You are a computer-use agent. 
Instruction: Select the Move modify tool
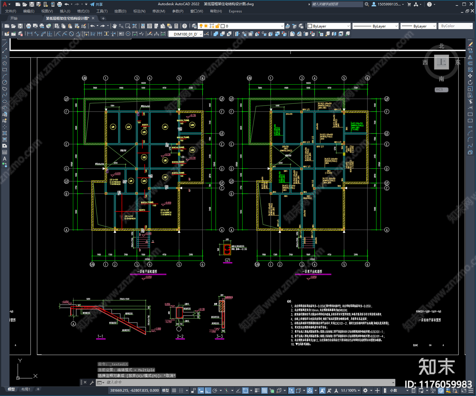point(470,76)
